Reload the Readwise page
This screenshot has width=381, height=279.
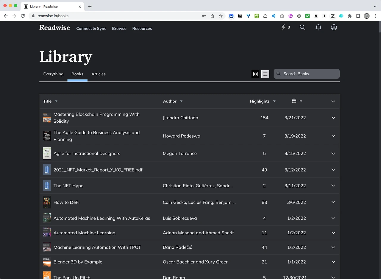pos(23,16)
